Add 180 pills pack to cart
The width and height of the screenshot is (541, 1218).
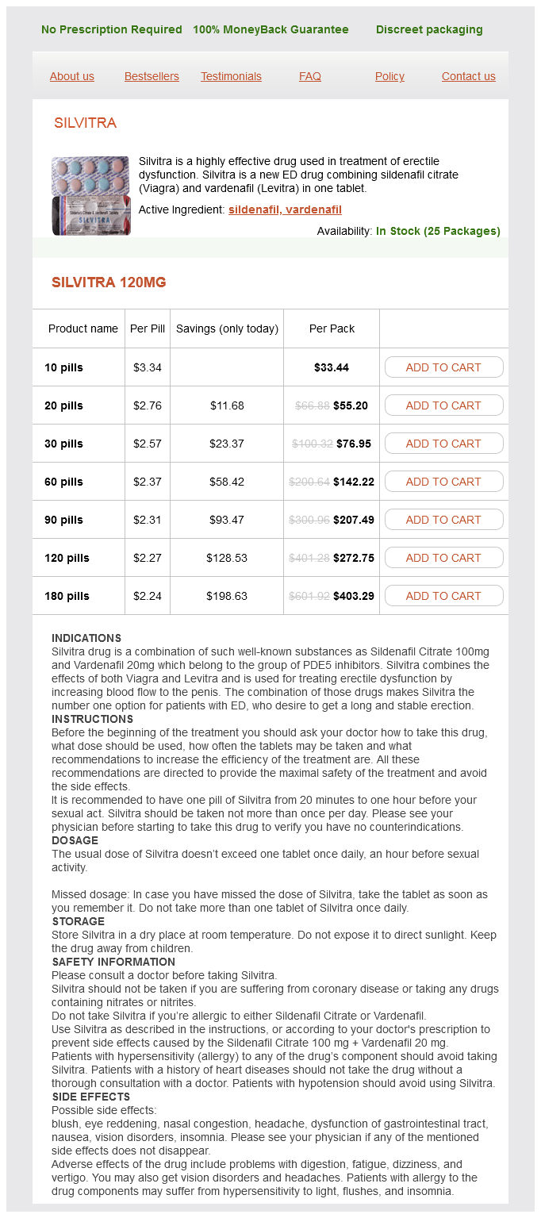pos(443,596)
